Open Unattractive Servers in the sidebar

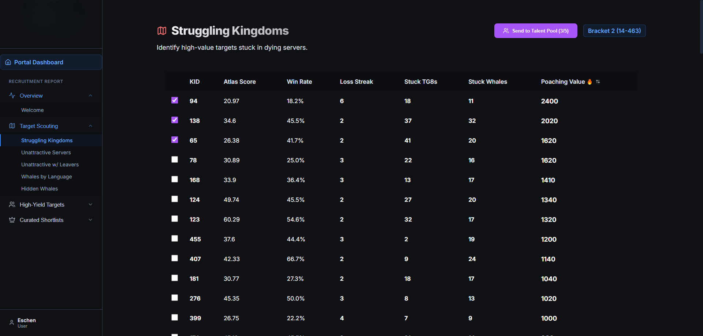[46, 152]
